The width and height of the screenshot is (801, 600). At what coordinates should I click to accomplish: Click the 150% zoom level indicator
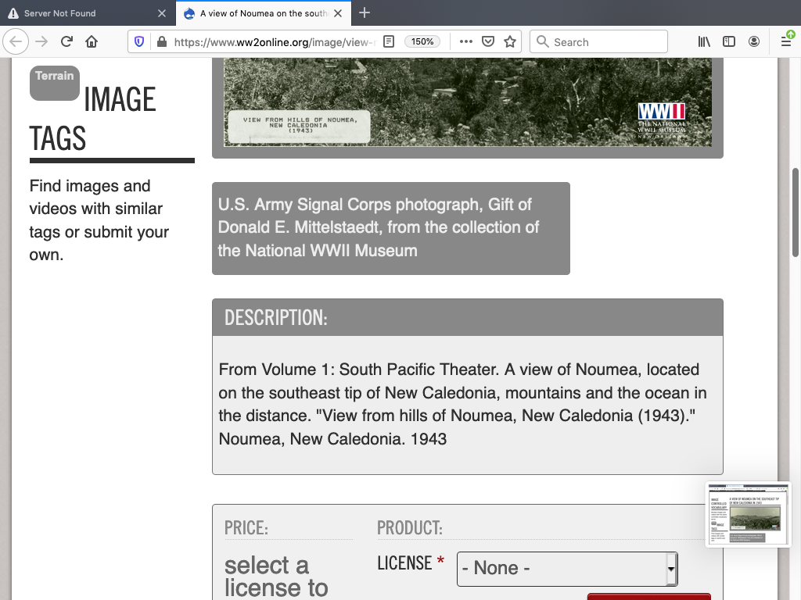point(422,42)
